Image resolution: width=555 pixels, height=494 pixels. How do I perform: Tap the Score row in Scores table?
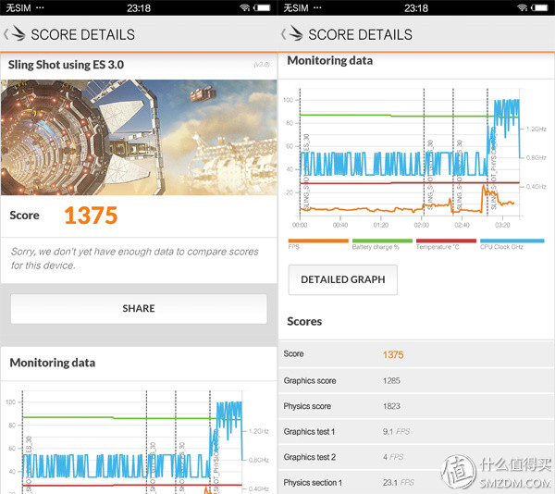[x=416, y=354]
